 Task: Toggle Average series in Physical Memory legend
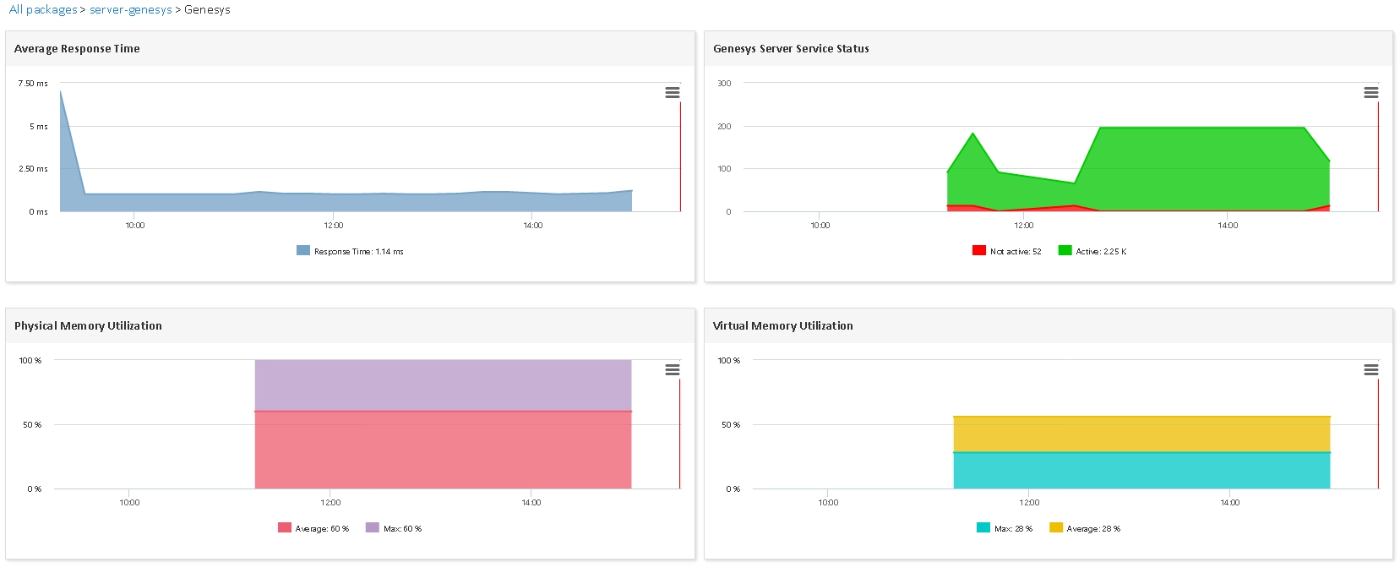pyautogui.click(x=313, y=528)
